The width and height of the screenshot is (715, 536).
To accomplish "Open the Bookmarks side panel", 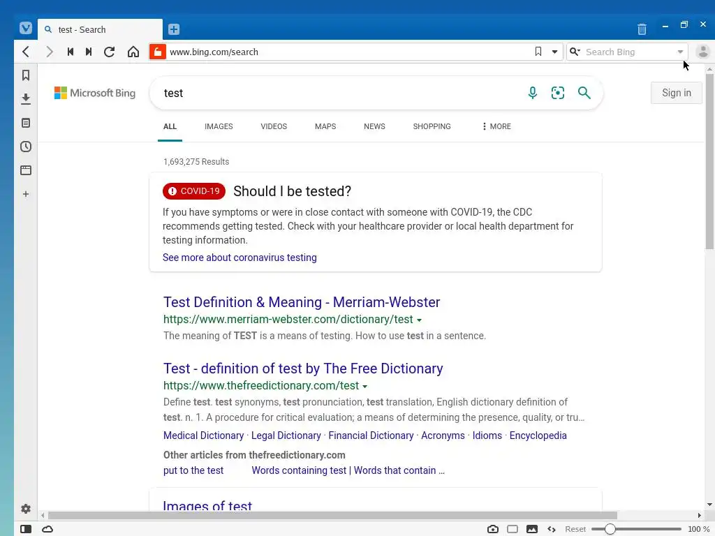I will pyautogui.click(x=26, y=75).
